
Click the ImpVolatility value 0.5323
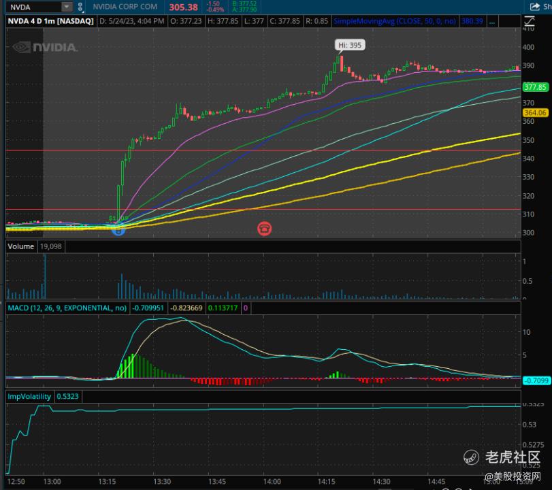click(x=67, y=397)
